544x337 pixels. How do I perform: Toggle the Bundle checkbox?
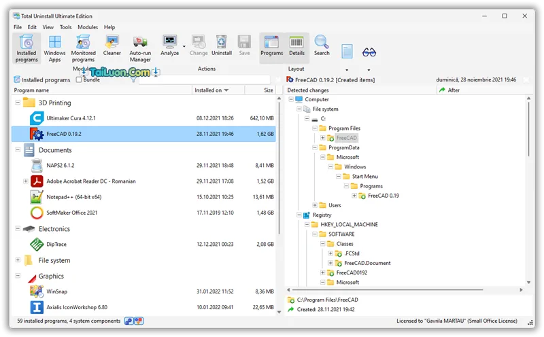pos(79,79)
